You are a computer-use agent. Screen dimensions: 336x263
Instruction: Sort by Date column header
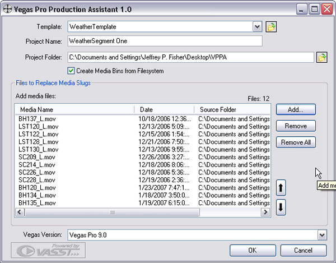tap(164, 109)
